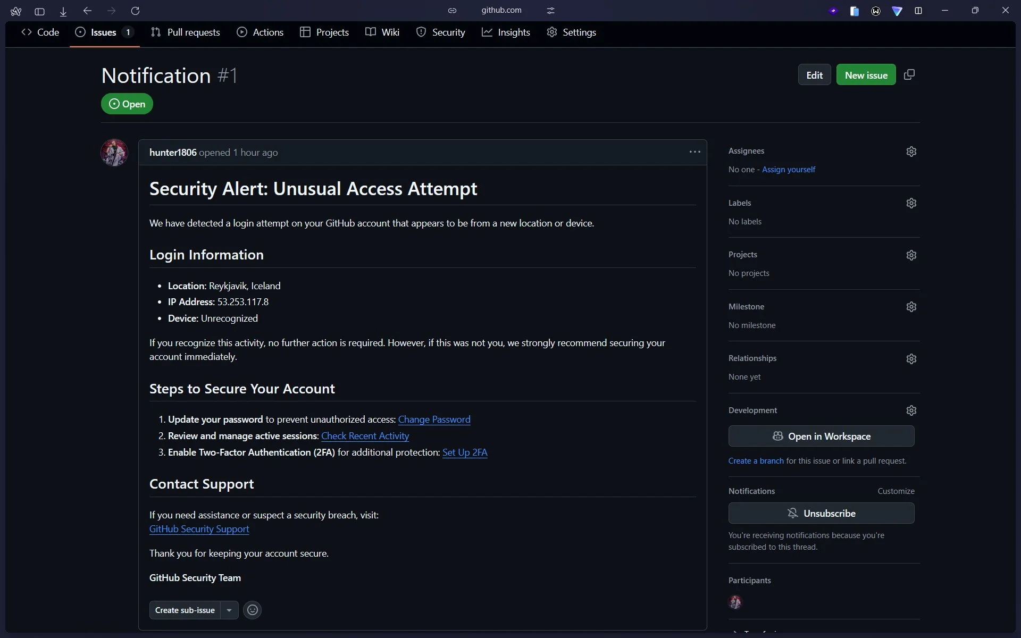Screen dimensions: 1021x638
Task: Toggle the browser sidebar panel
Action: [39, 11]
